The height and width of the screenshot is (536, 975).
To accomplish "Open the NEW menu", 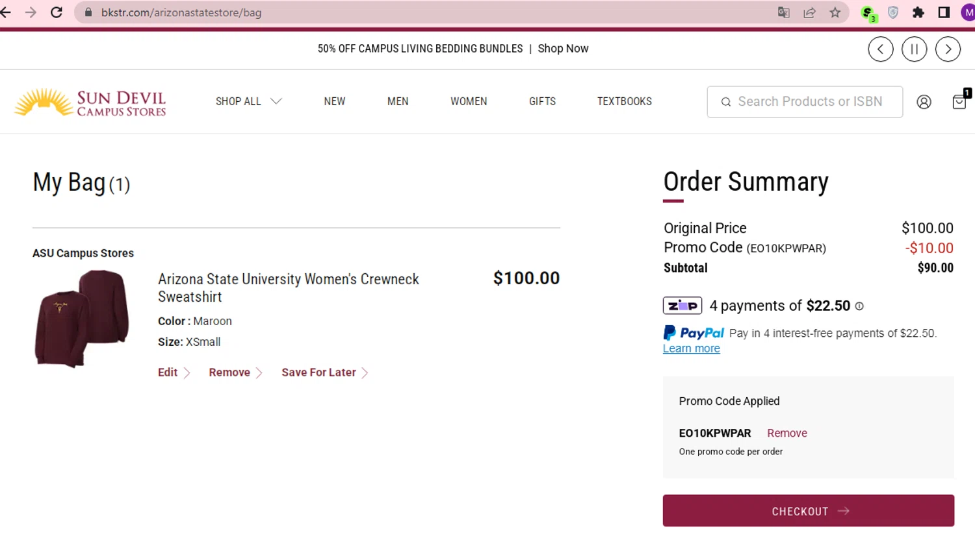I will click(x=335, y=101).
